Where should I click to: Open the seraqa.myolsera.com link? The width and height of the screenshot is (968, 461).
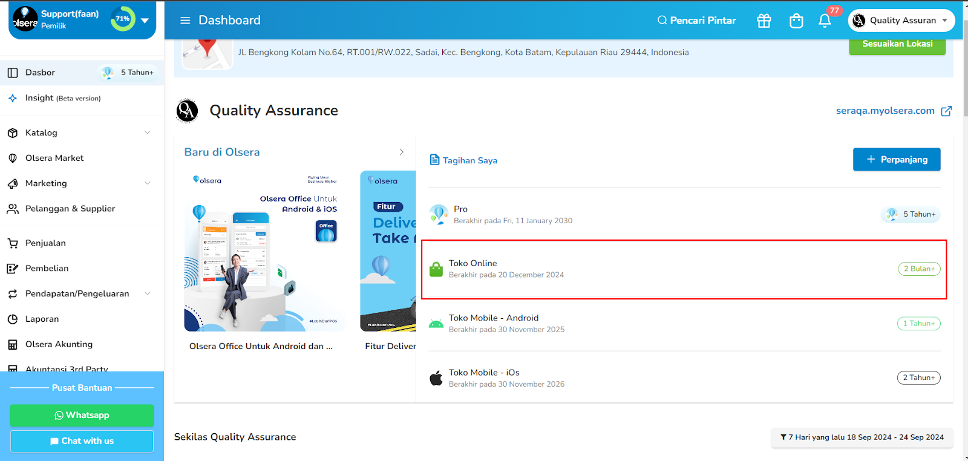click(x=885, y=111)
